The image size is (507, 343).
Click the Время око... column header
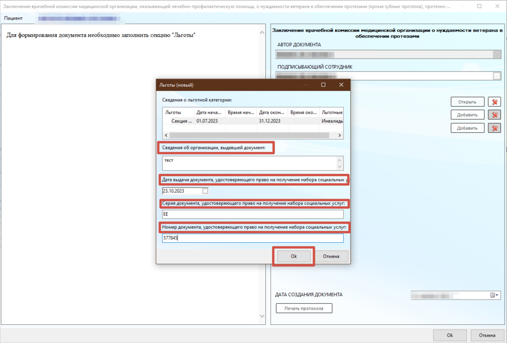(304, 112)
